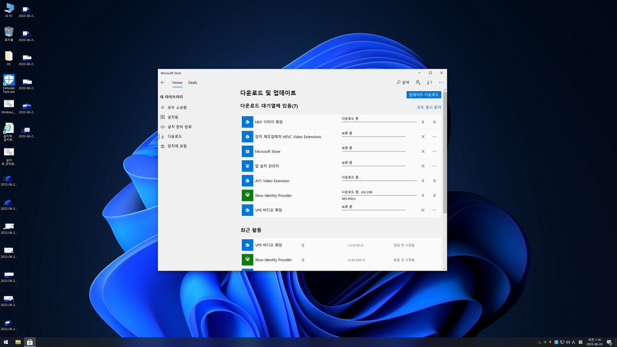Viewport: 617px width, 347px height.
Task: Click the 모두 일시 중지 link
Action: 429,107
